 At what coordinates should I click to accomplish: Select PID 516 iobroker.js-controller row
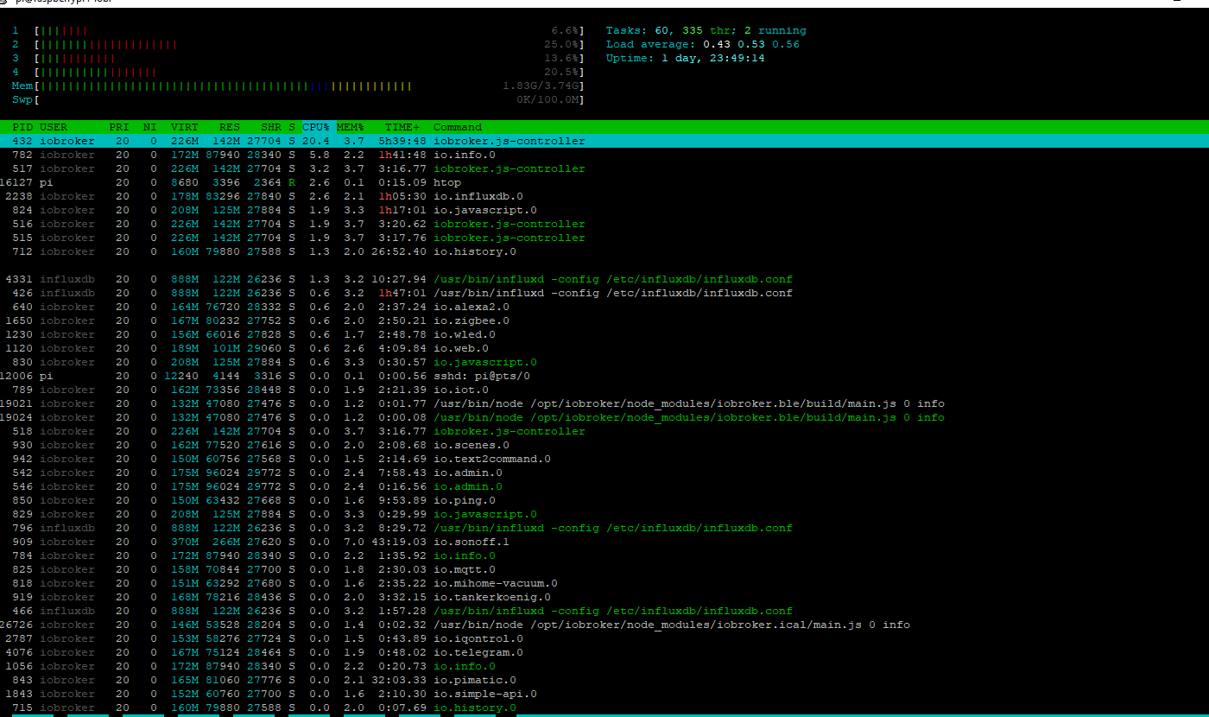604,224
